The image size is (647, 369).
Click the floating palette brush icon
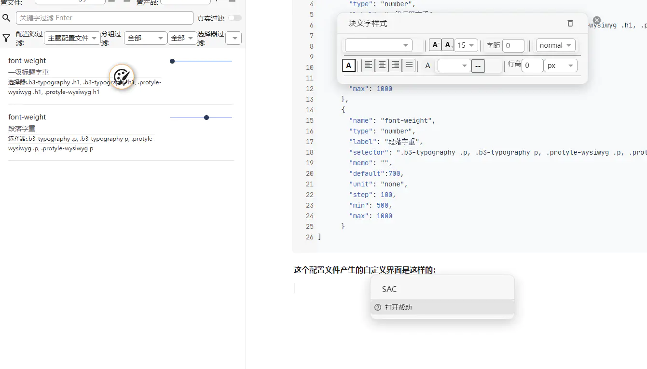click(122, 77)
